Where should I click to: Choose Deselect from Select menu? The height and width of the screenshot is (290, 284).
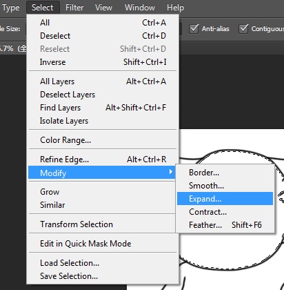(x=103, y=36)
